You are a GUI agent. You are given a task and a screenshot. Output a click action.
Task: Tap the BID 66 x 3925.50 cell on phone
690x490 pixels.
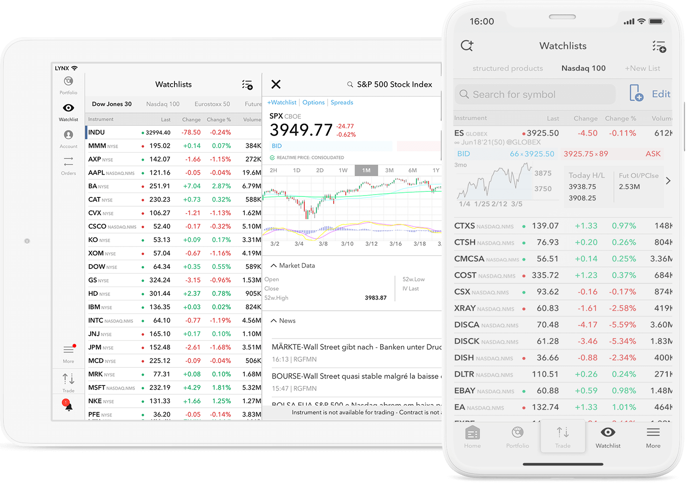pos(507,154)
